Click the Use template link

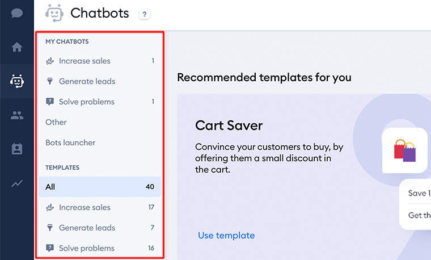pos(226,235)
